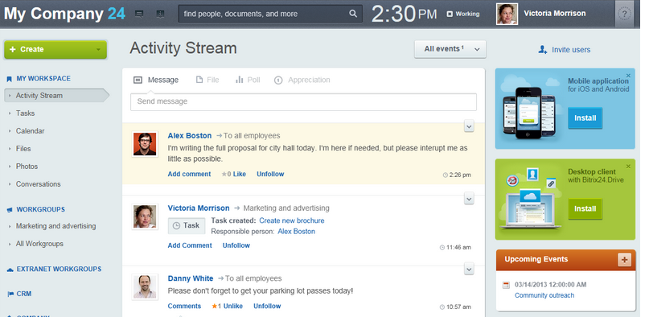Expand menu arrow on Victoria Morrison's post
Viewport: 645px width, 317px height.
[469, 199]
